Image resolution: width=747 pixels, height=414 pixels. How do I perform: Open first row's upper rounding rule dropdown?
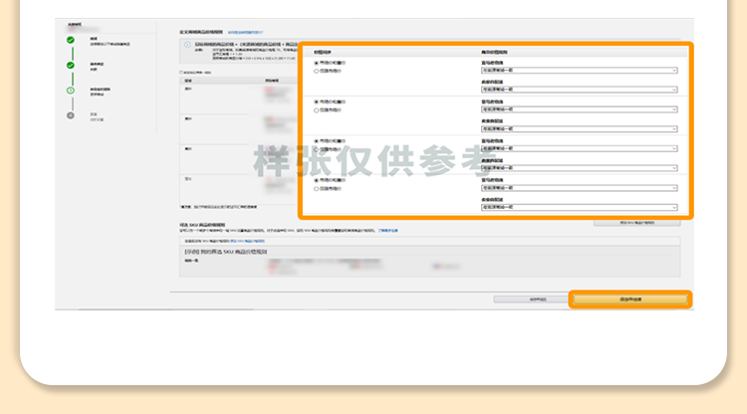click(x=578, y=71)
